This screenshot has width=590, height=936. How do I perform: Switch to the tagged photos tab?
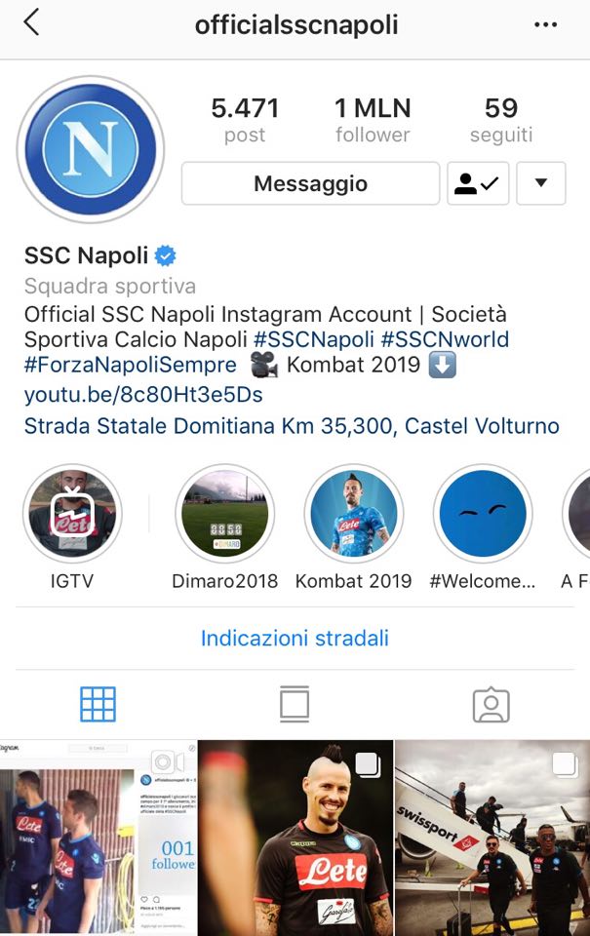pyautogui.click(x=491, y=705)
